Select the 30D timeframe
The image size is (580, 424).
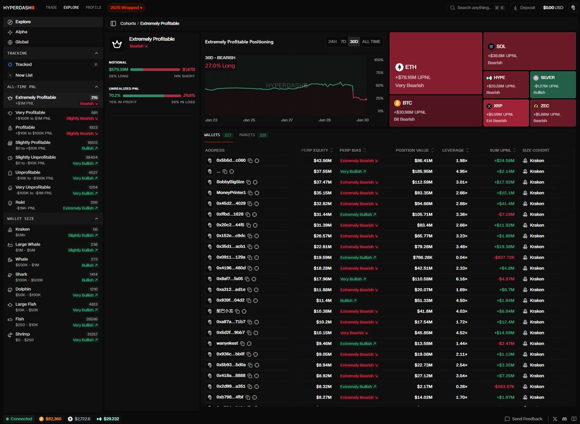point(354,42)
